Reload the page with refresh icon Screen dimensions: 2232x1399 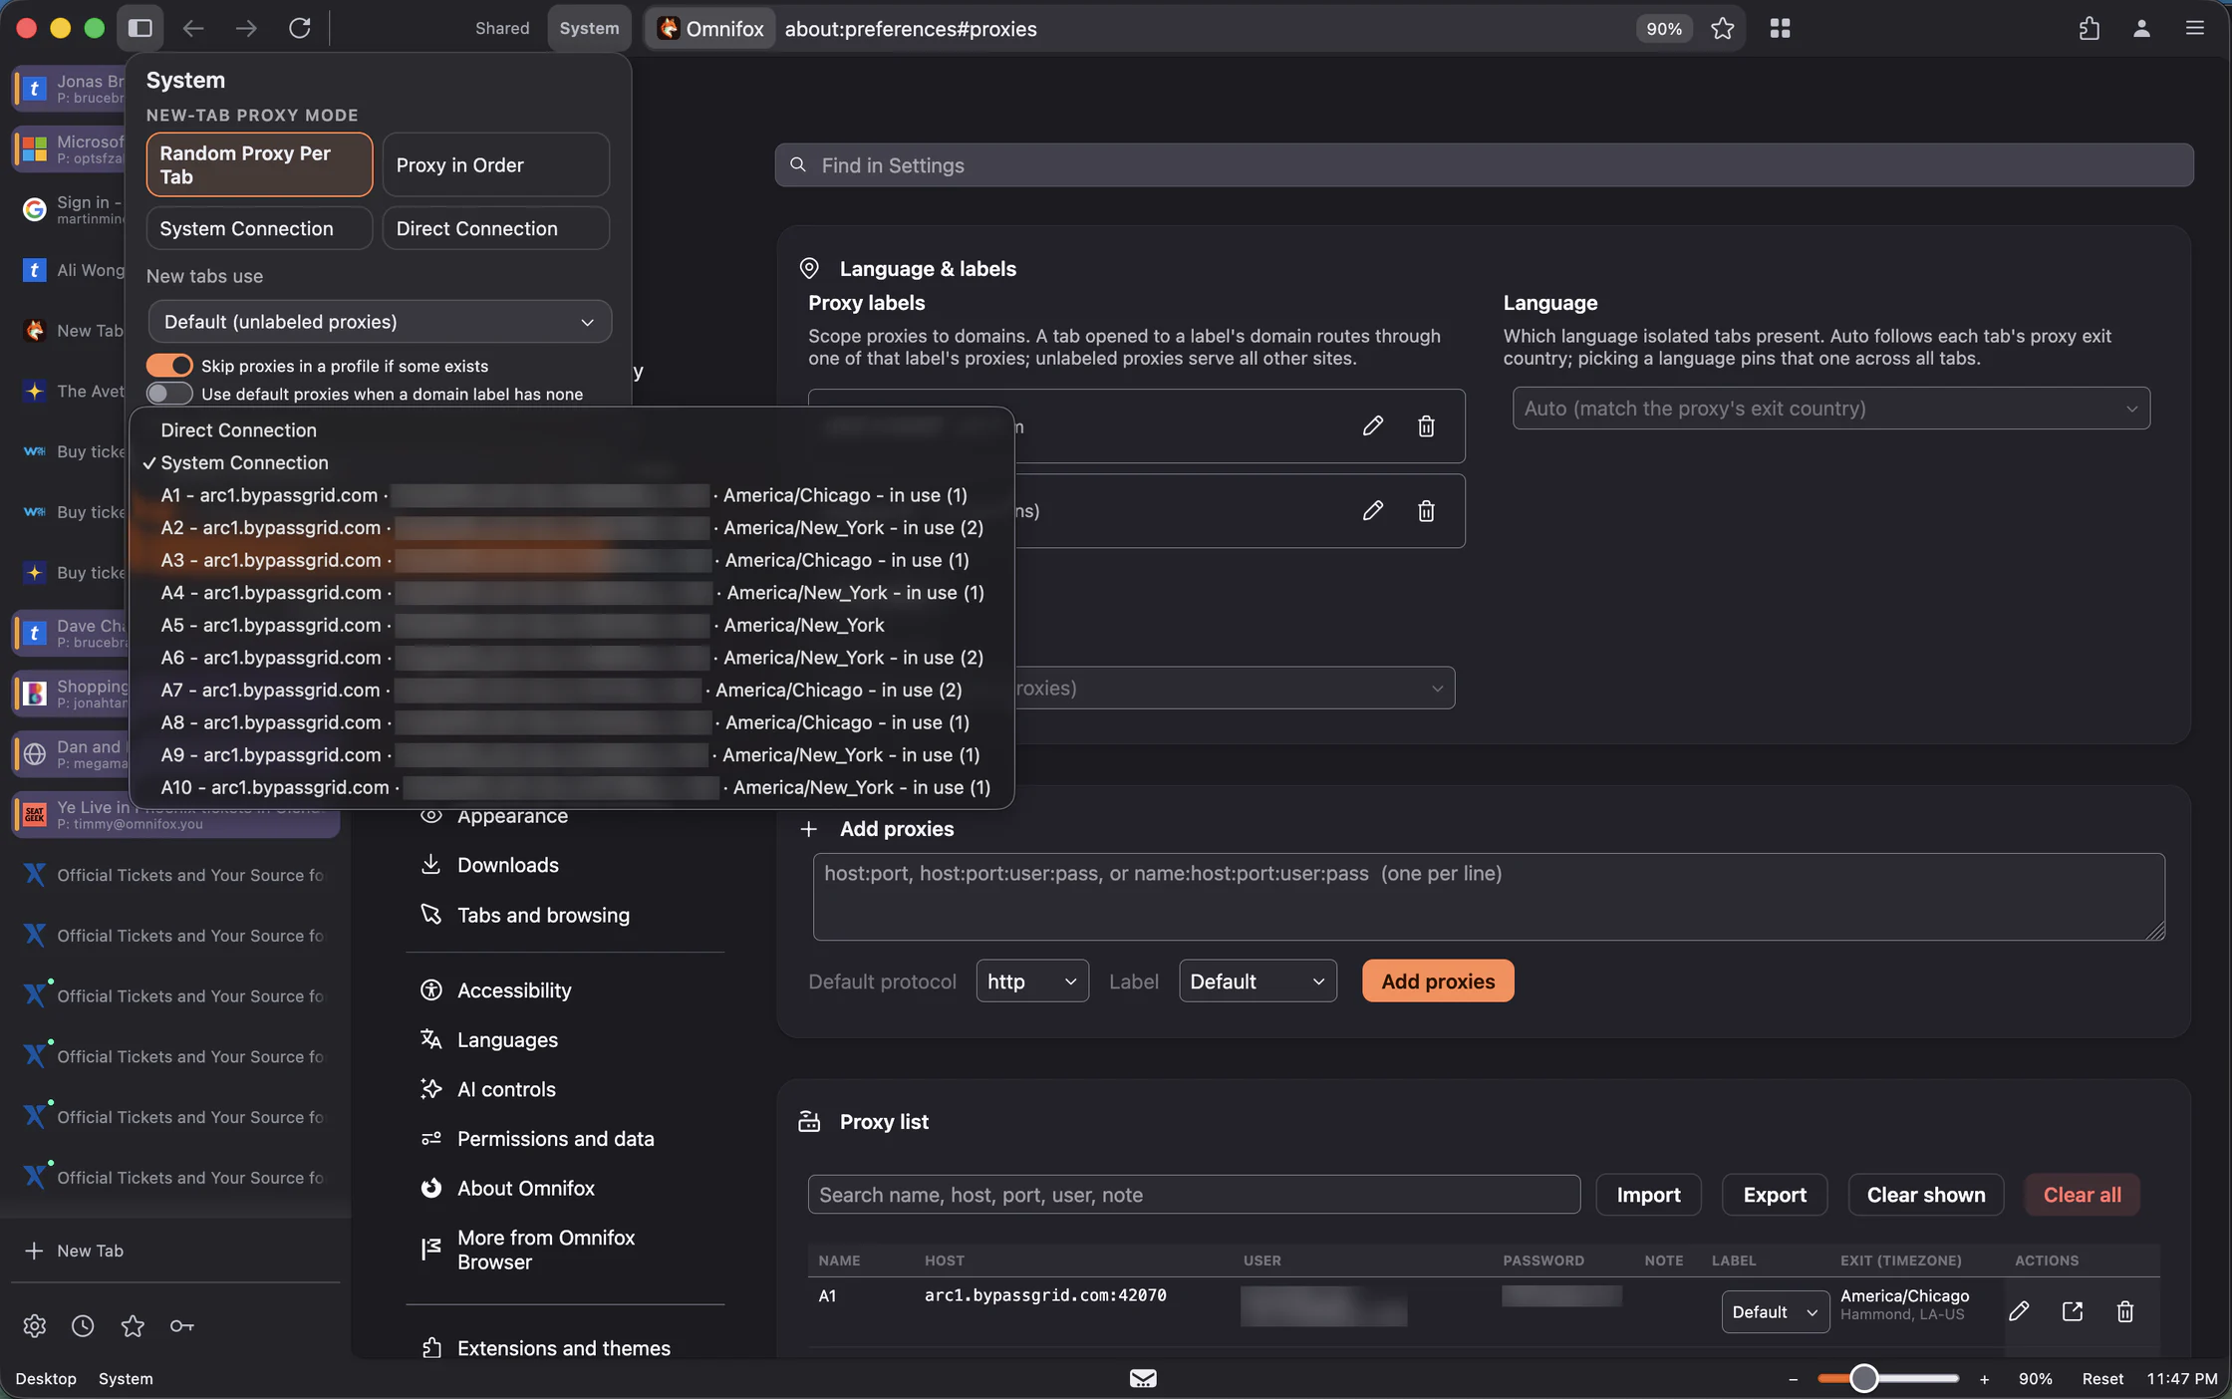pyautogui.click(x=300, y=28)
